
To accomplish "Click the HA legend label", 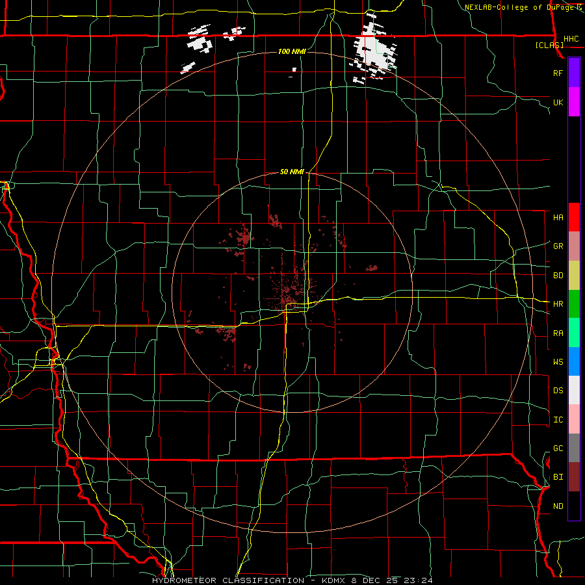I will (558, 217).
